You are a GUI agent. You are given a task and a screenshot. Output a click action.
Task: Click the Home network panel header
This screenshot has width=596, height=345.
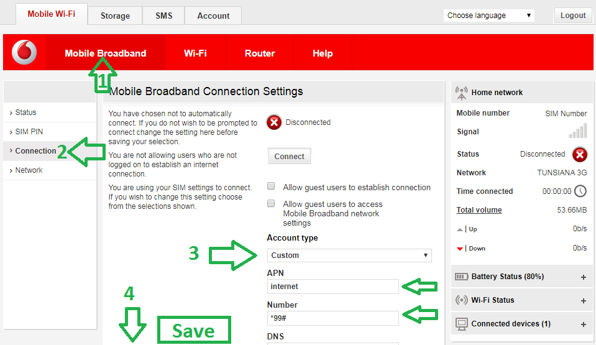click(x=522, y=93)
